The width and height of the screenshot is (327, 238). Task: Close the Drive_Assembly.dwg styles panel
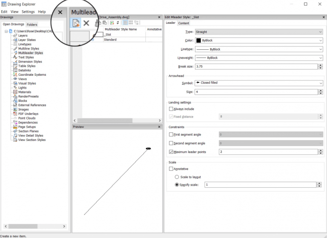159,17
